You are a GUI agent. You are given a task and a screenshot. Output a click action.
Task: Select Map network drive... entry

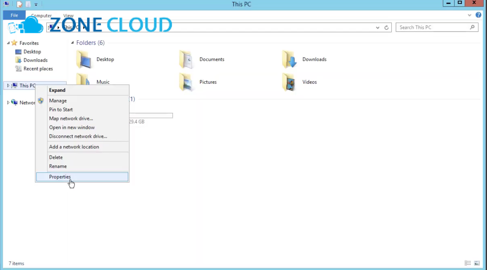82,119
